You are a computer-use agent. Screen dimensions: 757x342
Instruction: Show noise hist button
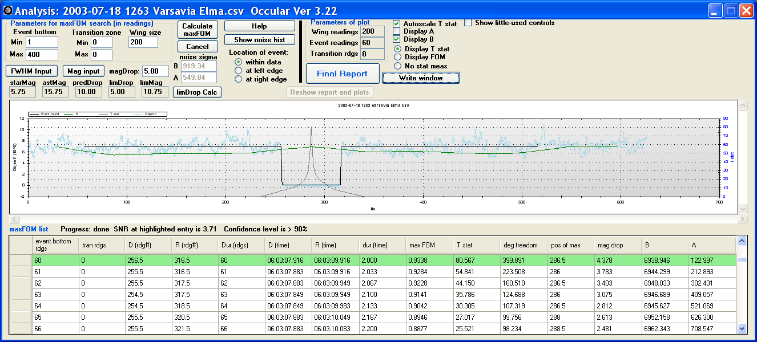click(259, 40)
